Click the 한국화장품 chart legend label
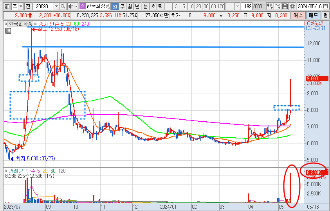This screenshot has height=211, width=330. pyautogui.click(x=20, y=24)
